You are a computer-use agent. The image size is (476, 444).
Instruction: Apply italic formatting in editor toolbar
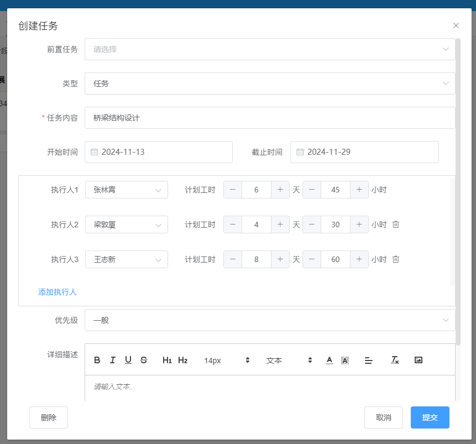pos(113,360)
